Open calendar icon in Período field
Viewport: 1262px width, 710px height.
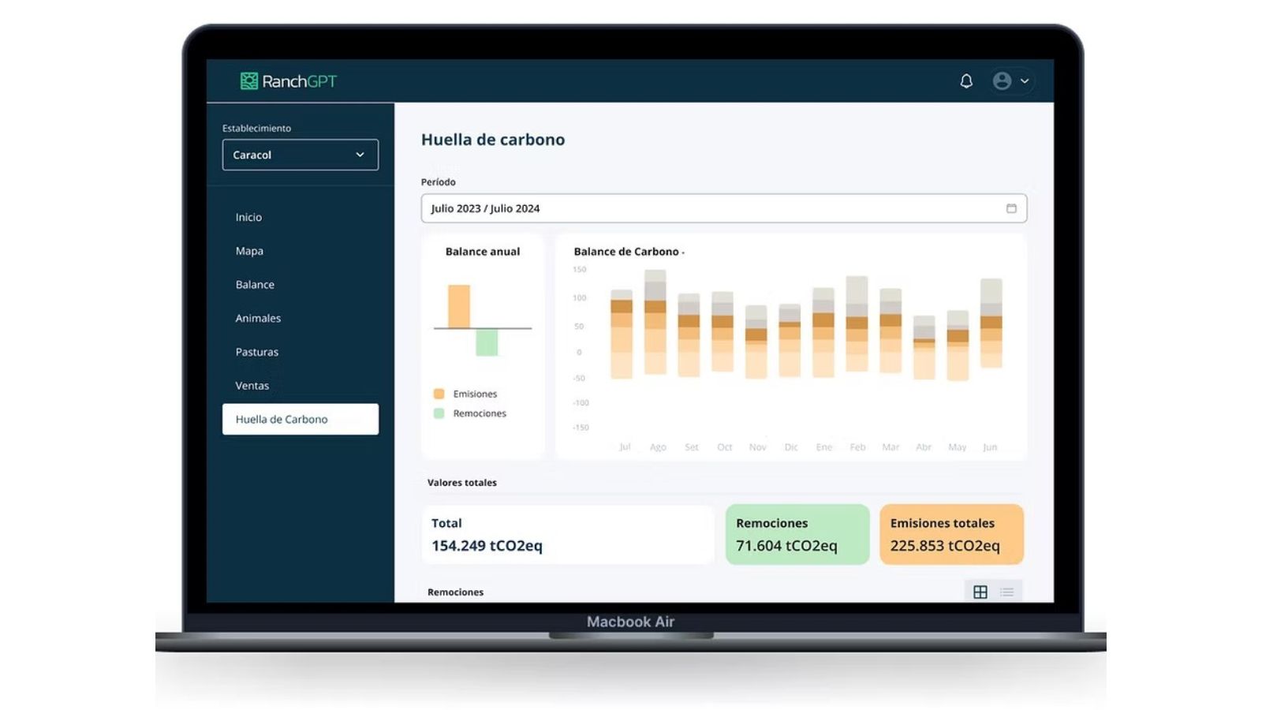tap(1010, 208)
